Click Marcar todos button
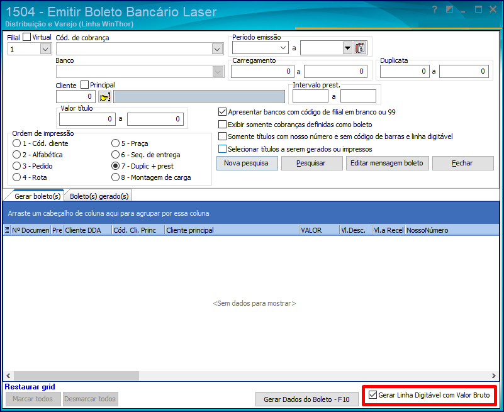The height and width of the screenshot is (412, 504). 33,399
